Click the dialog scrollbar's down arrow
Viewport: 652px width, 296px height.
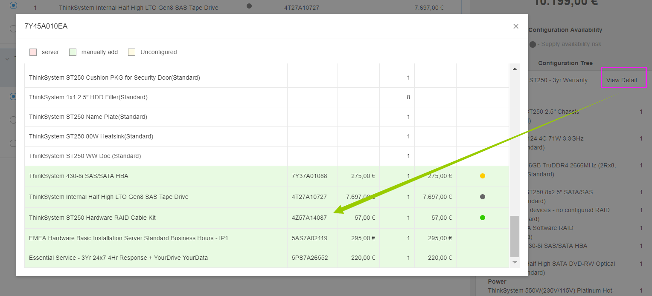tap(515, 263)
